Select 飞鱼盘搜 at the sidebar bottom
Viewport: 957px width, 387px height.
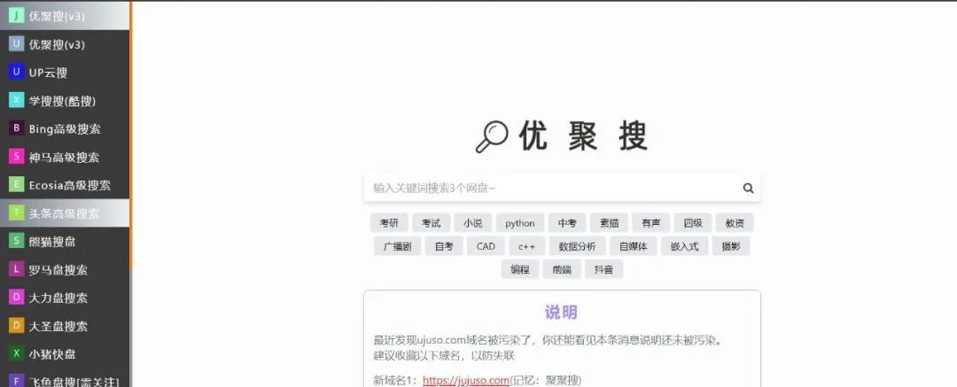[73, 381]
